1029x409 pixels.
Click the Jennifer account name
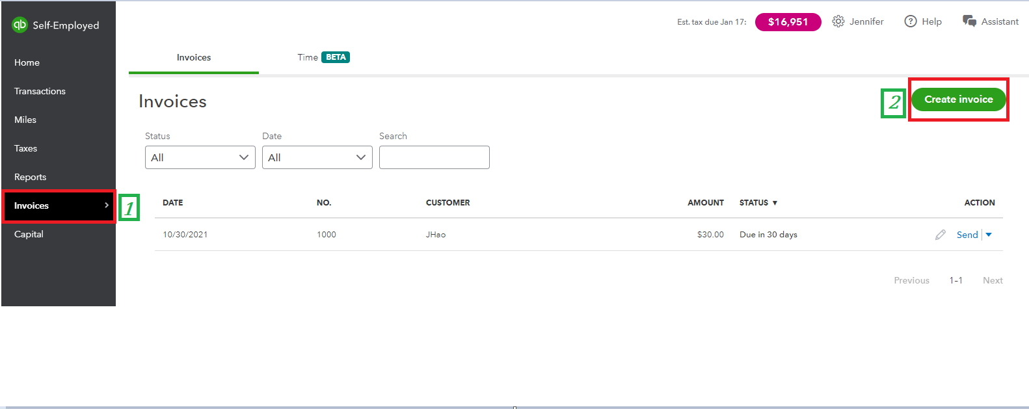pyautogui.click(x=866, y=21)
